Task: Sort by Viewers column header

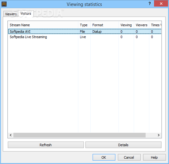Action: 142,25
